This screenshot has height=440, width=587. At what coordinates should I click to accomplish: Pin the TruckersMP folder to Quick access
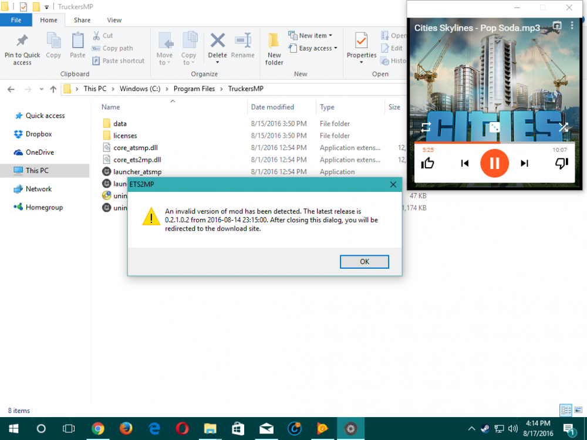pos(22,47)
